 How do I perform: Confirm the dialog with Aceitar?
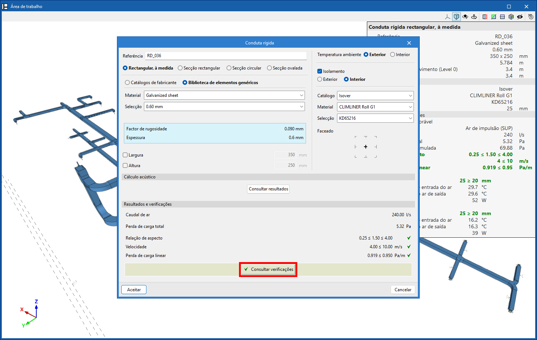134,290
